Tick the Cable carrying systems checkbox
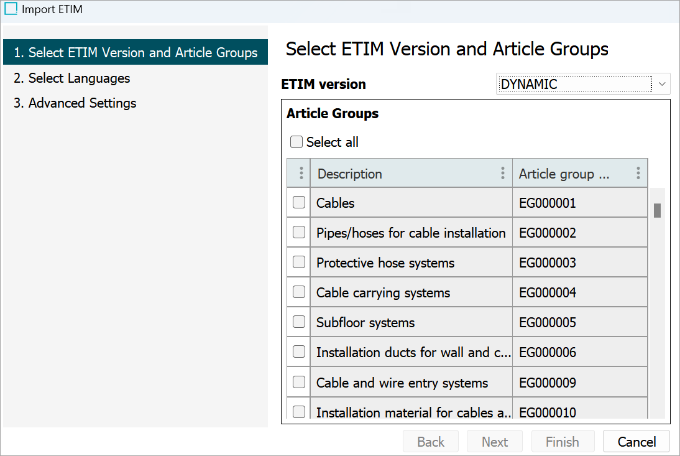This screenshot has width=680, height=456. click(299, 292)
